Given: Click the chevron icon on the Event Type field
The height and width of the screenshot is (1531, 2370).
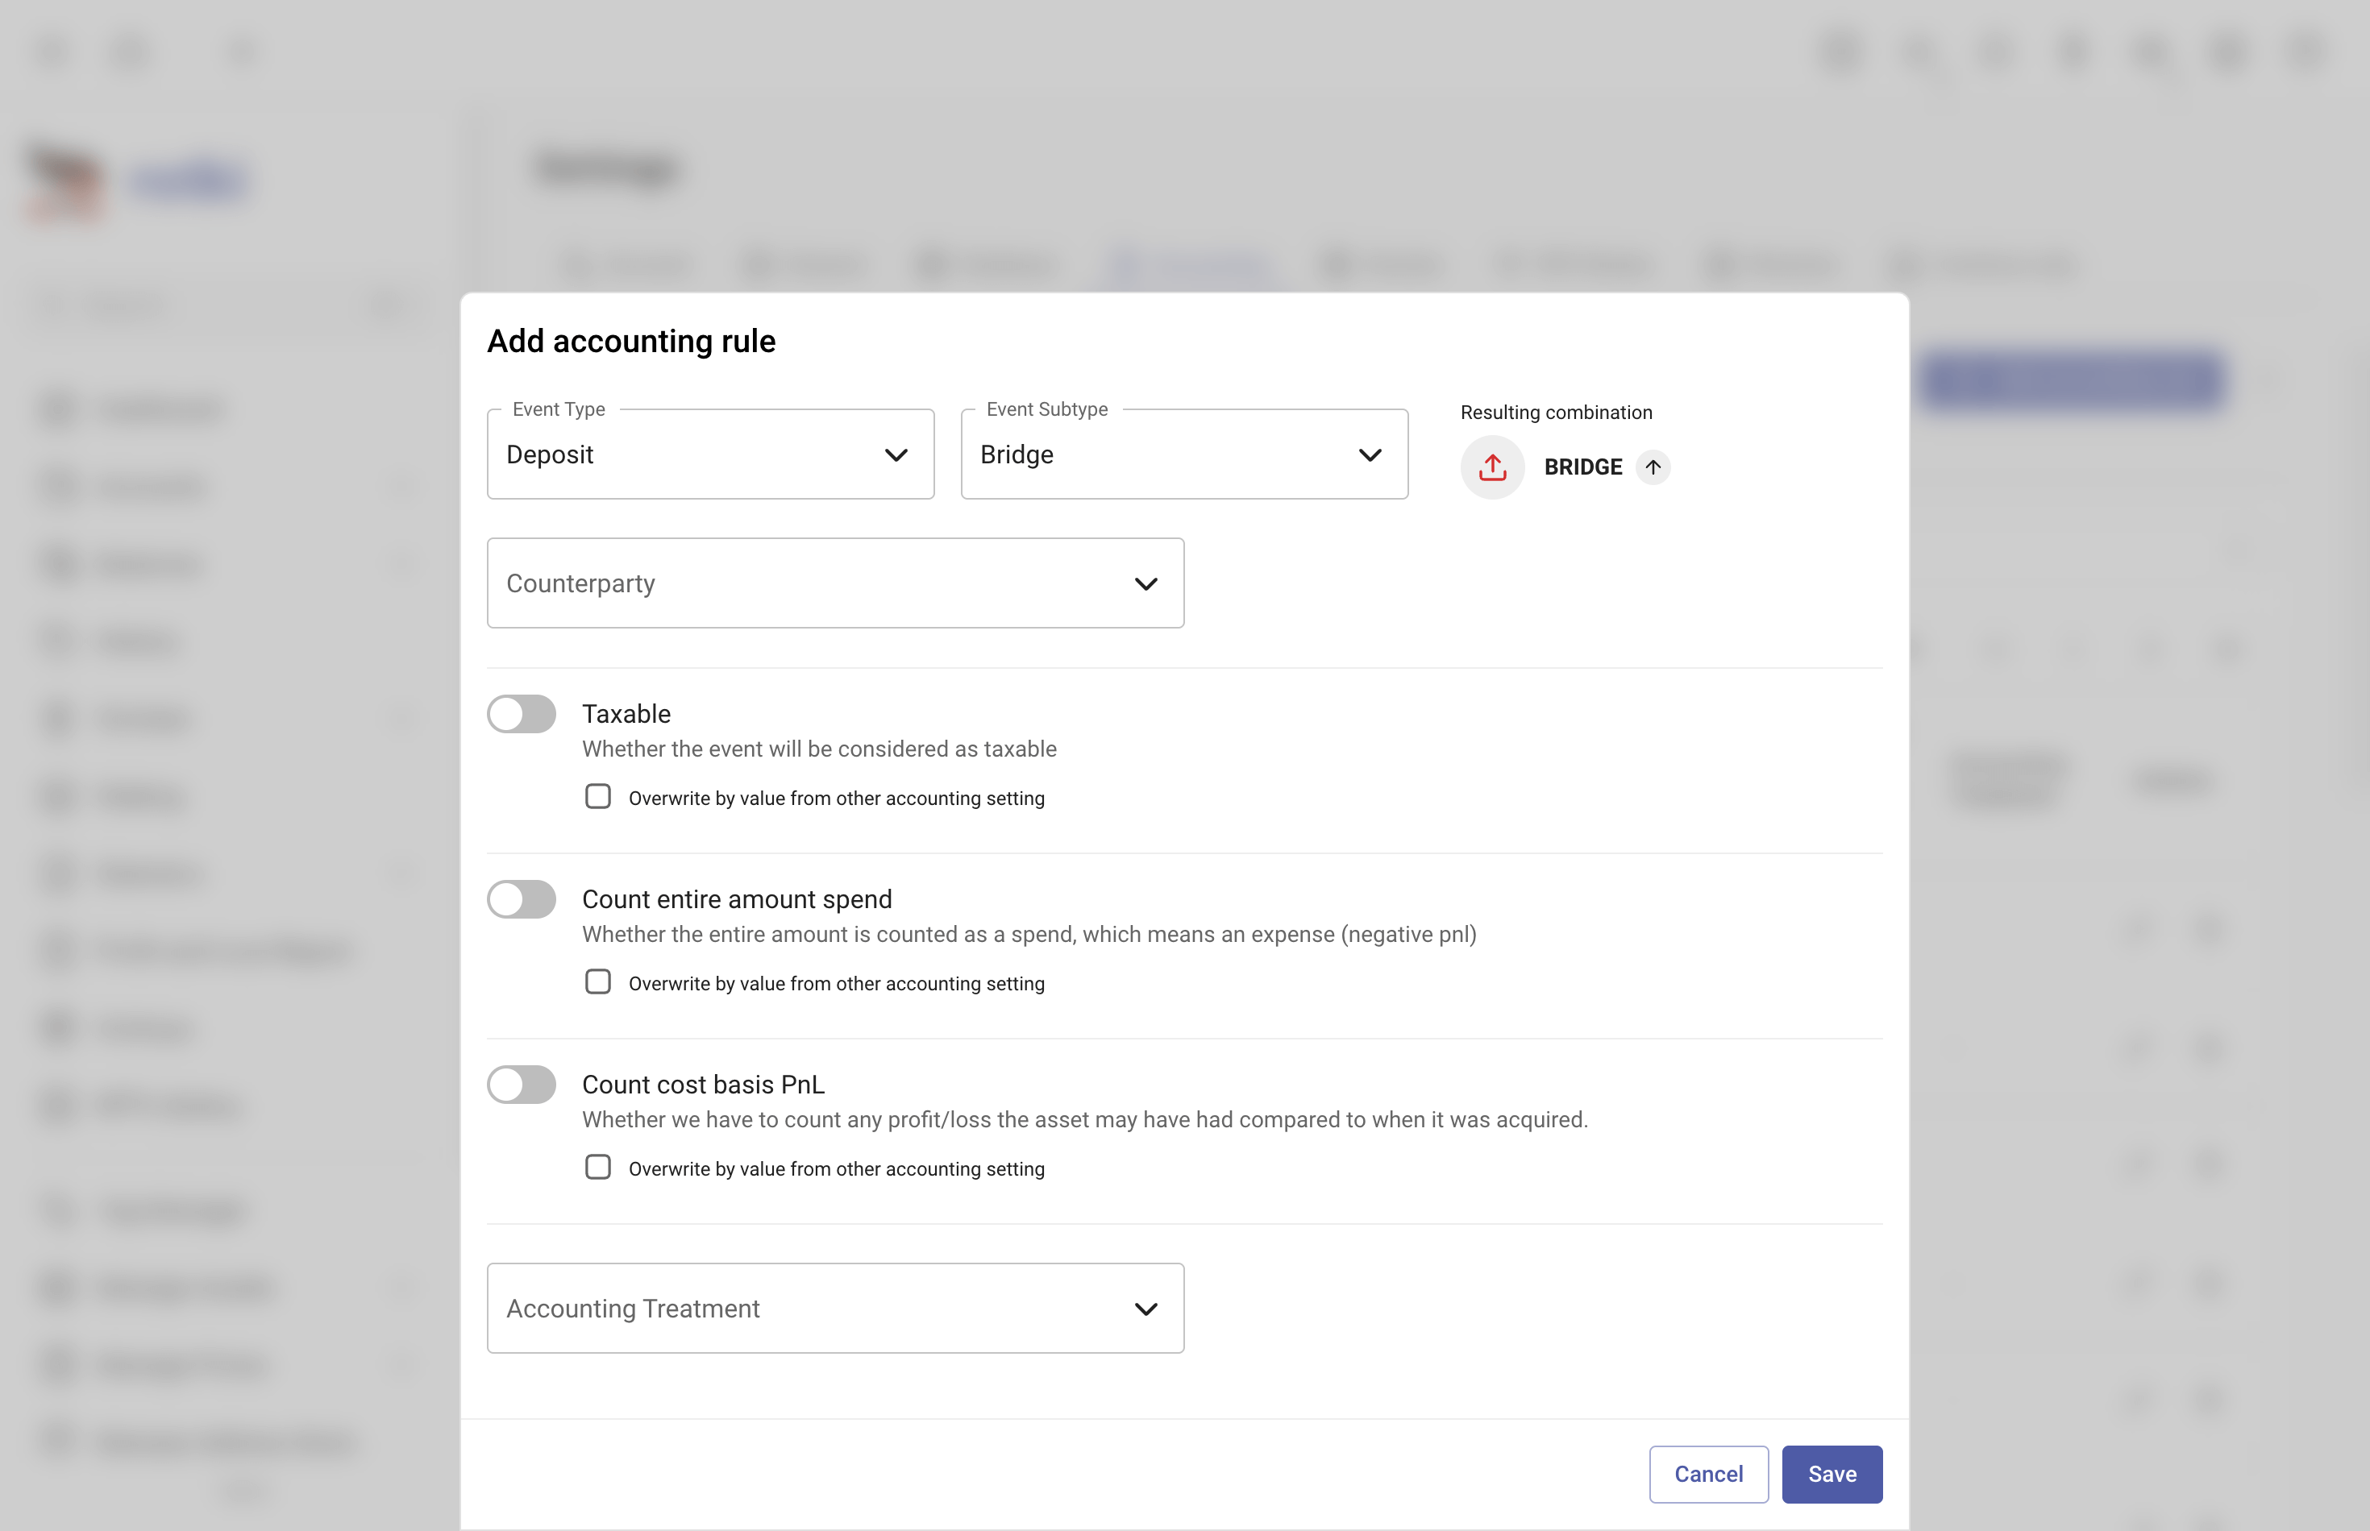Looking at the screenshot, I should pyautogui.click(x=896, y=454).
